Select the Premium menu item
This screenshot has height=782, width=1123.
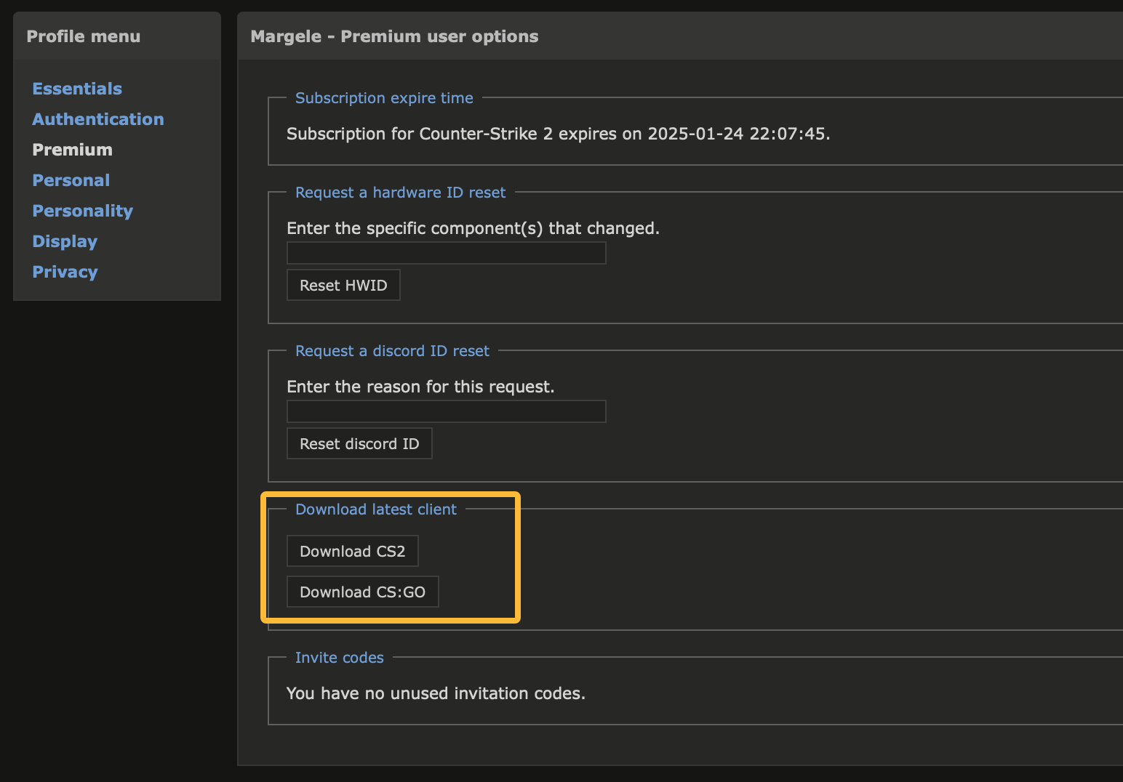pyautogui.click(x=73, y=150)
